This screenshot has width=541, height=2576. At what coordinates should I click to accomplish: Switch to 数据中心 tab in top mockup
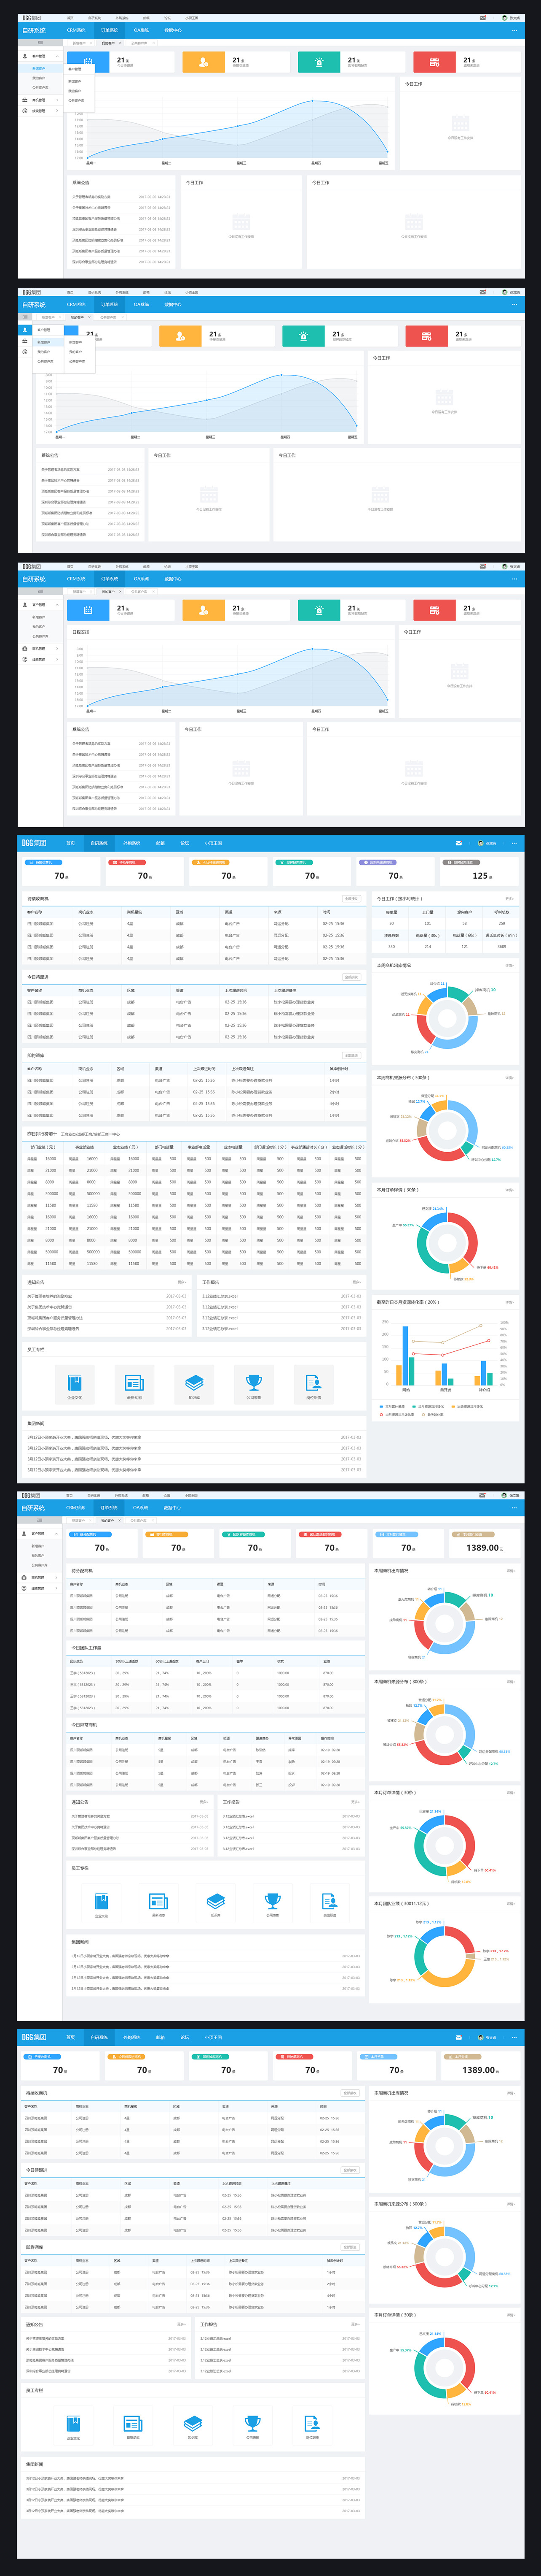pyautogui.click(x=173, y=30)
